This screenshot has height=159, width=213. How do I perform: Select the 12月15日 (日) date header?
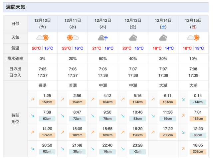193,24
